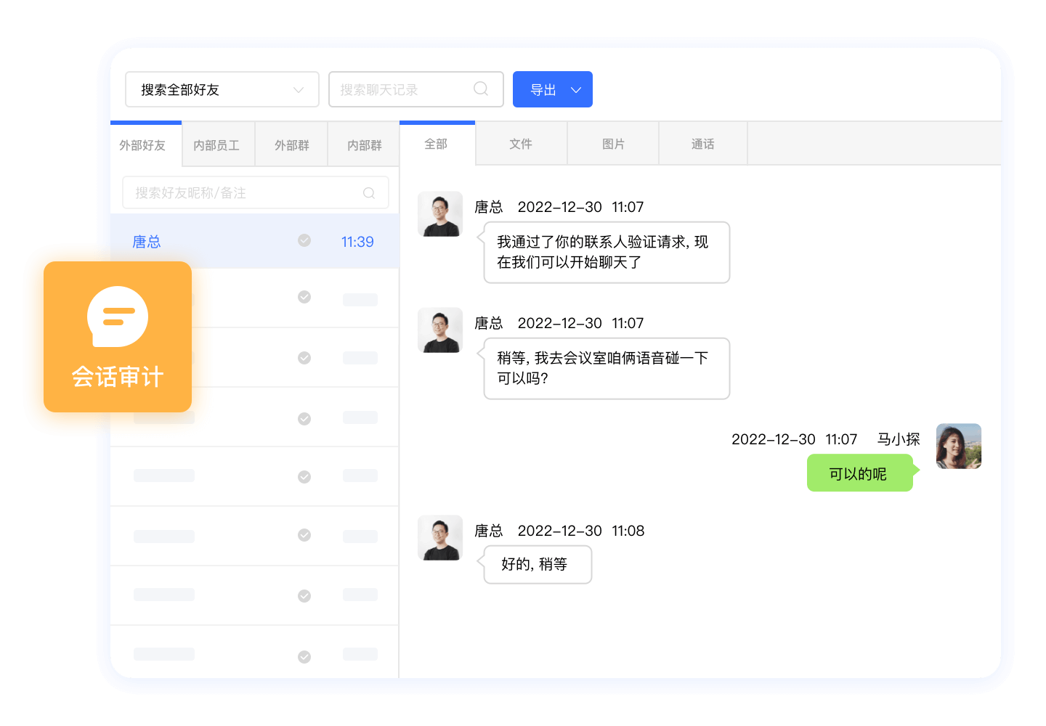Switch to the 外部群 tab

[x=291, y=145]
